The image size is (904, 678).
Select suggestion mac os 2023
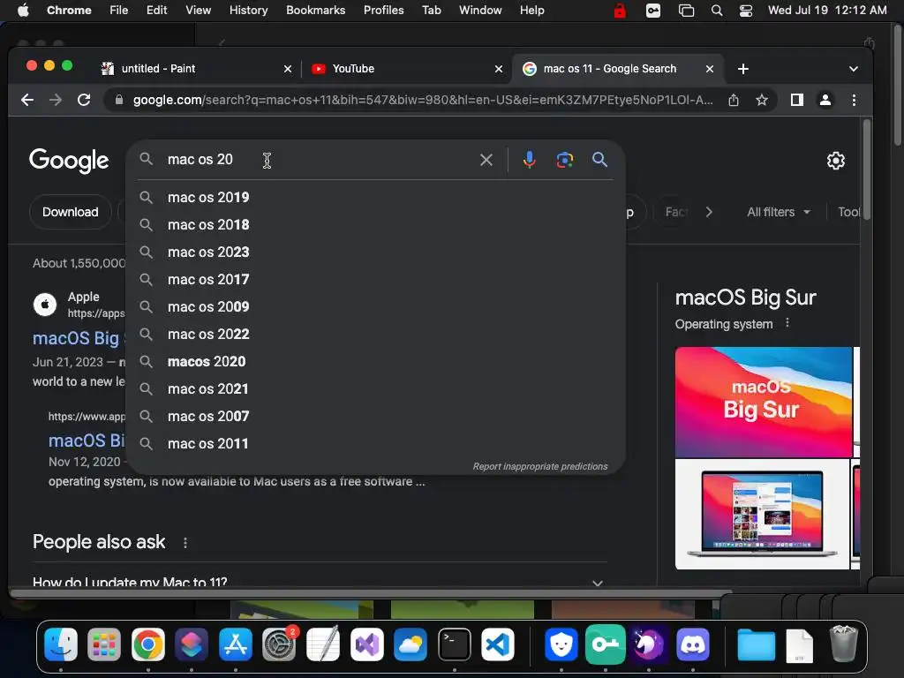(x=375, y=252)
